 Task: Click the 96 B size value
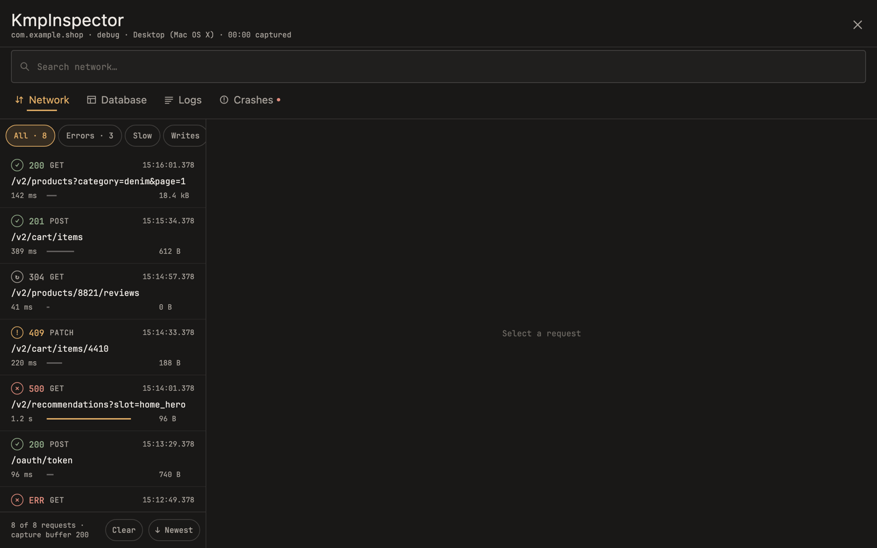(x=167, y=419)
